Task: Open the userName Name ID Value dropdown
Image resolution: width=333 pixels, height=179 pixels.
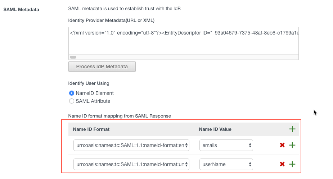Action: click(226, 164)
